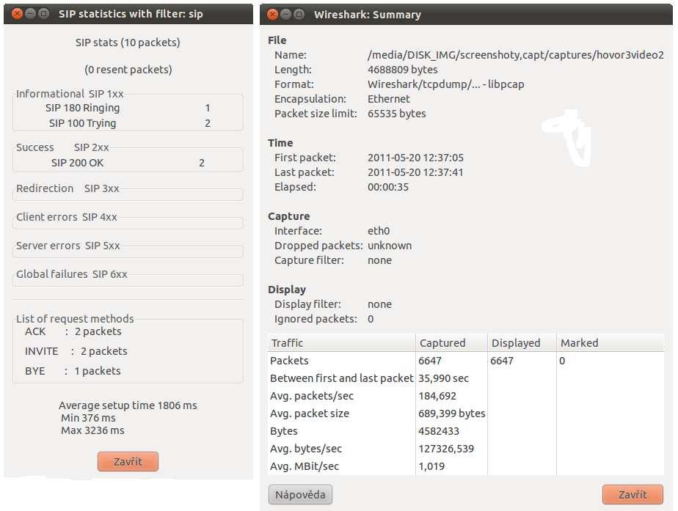Click the red close icon of Wireshark Summary window
Screen dimensions: 678x511
coord(272,14)
